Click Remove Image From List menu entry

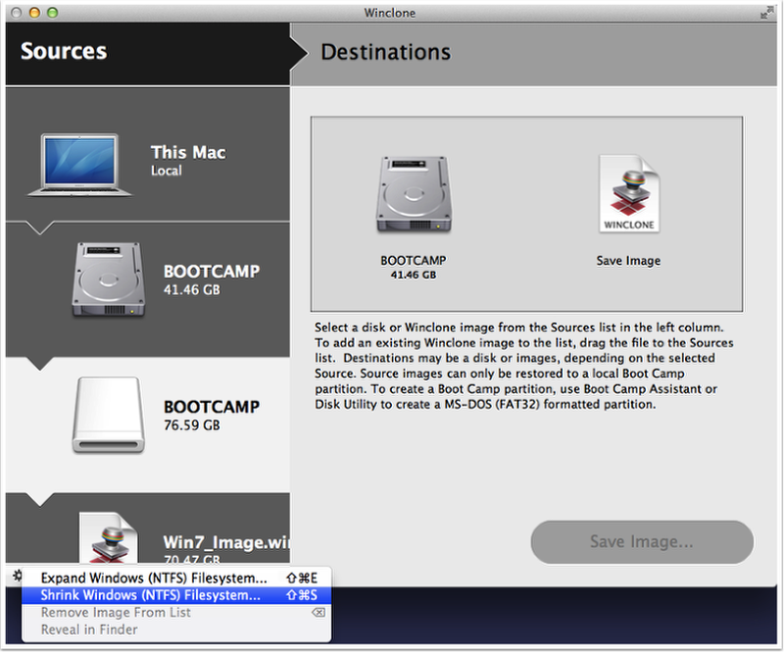116,612
